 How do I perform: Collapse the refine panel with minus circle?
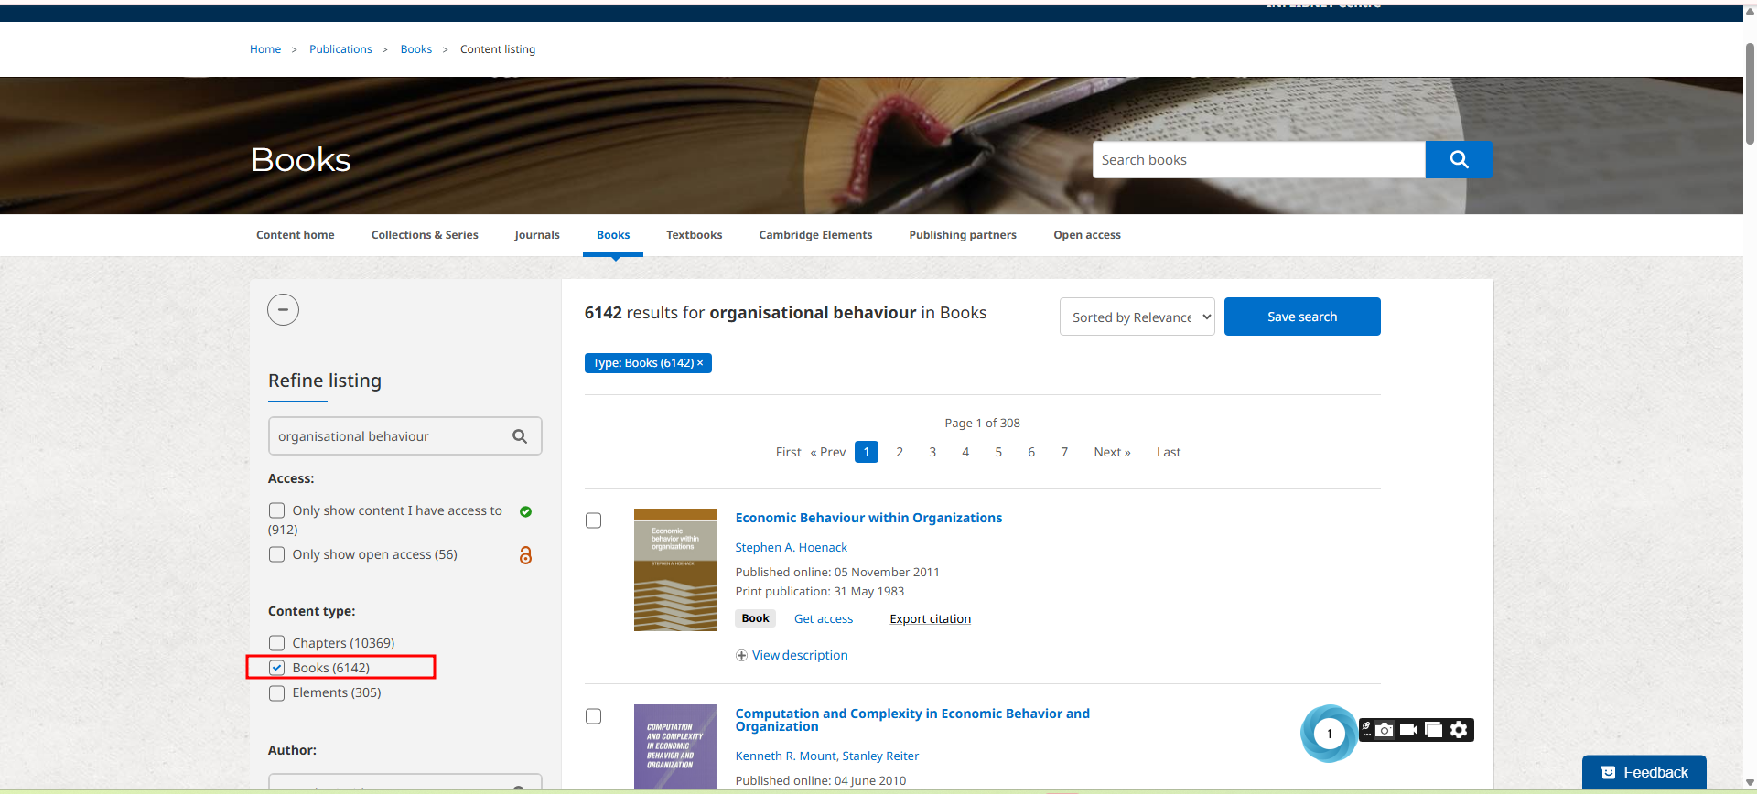[x=283, y=310]
